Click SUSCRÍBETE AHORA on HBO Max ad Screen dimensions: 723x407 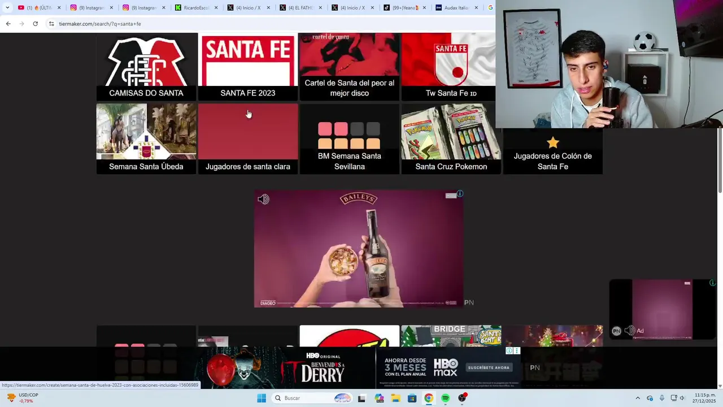pos(489,367)
